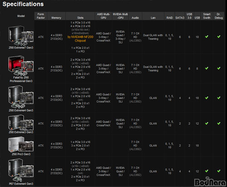Screen dimensions: 227x187
Task: Click the GLAN cell of the Z68 Extreme4 Gen3 row
Action: click(153, 98)
